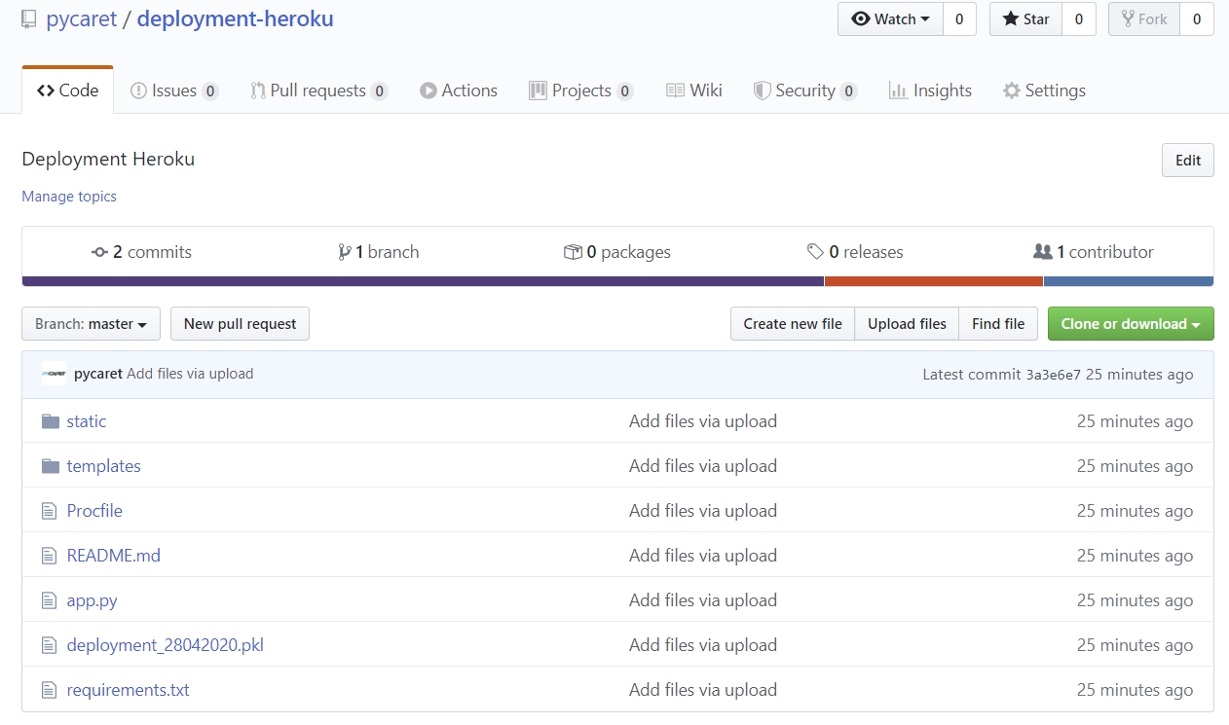Switch to the Issues tab
The width and height of the screenshot is (1229, 725).
point(173,91)
